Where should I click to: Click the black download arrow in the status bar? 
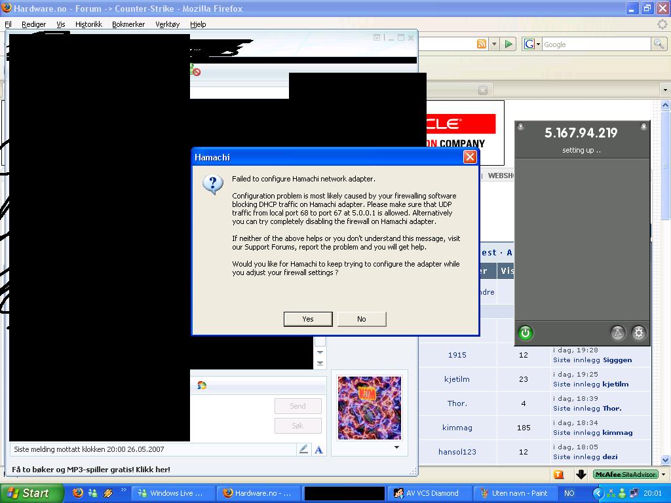[581, 474]
